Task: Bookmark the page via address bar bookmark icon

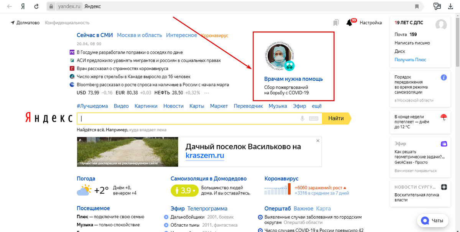Action: click(x=417, y=7)
